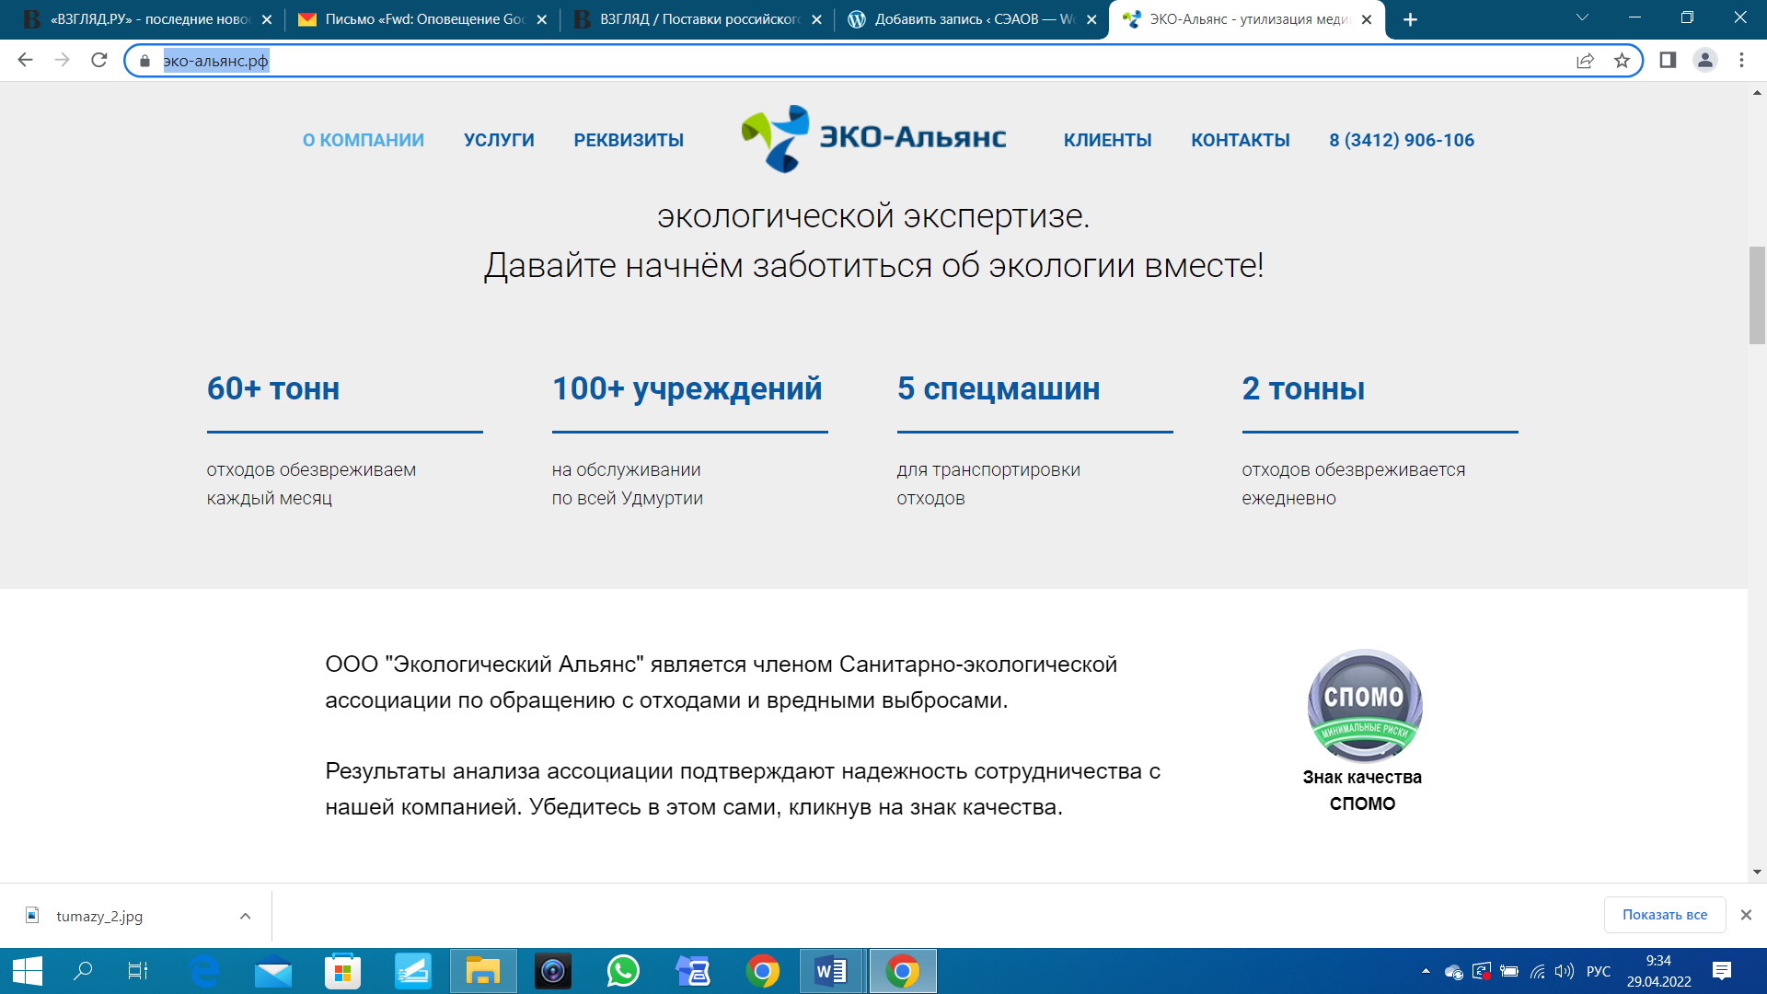This screenshot has height=994, width=1767.
Task: Open notification center
Action: [x=1722, y=971]
